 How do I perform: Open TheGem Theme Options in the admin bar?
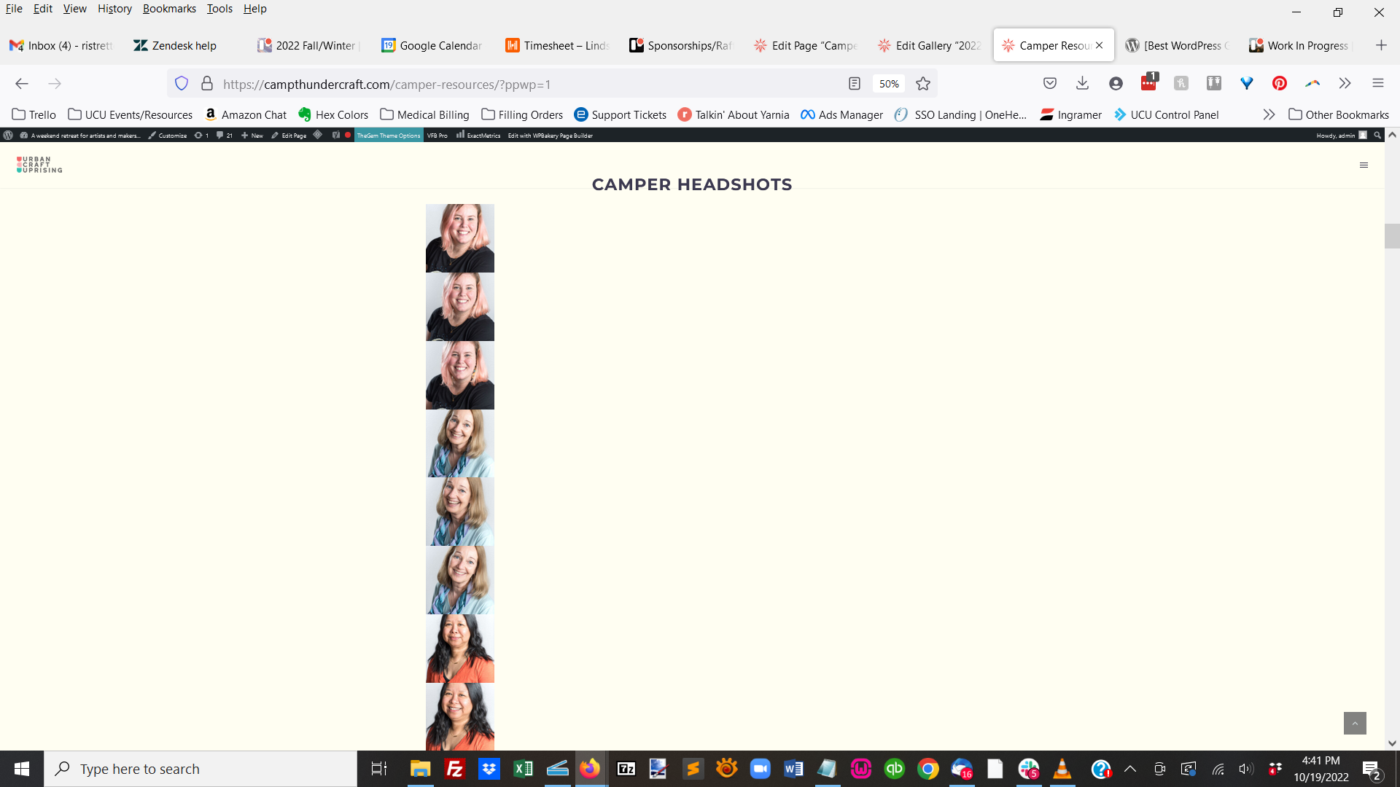(x=388, y=135)
